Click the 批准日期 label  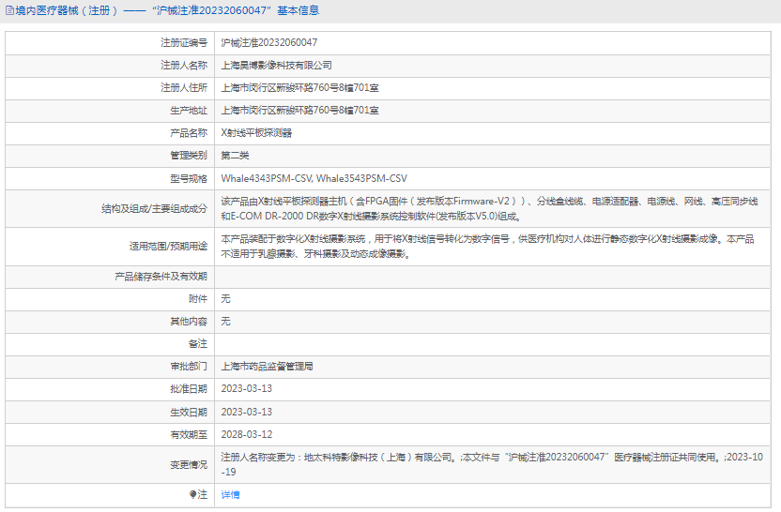pos(189,389)
